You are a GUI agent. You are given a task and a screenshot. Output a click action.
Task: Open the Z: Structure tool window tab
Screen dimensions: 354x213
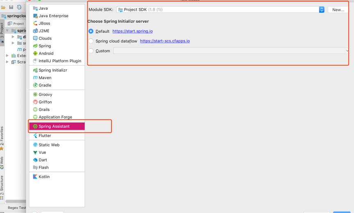[2, 187]
